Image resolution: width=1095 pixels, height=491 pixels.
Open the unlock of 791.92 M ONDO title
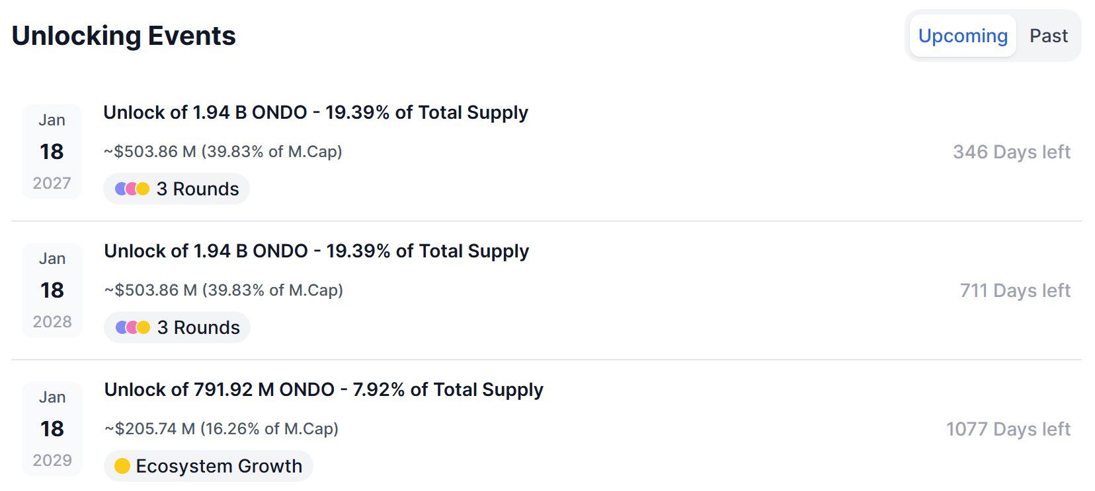coord(323,390)
